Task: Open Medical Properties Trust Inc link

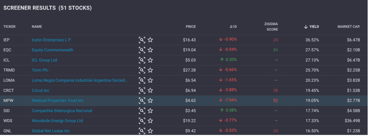Action: point(58,101)
